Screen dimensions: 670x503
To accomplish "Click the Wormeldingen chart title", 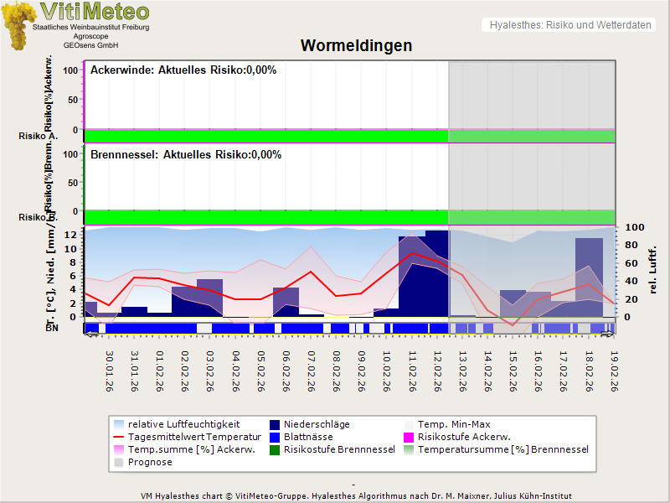I will pyautogui.click(x=357, y=46).
